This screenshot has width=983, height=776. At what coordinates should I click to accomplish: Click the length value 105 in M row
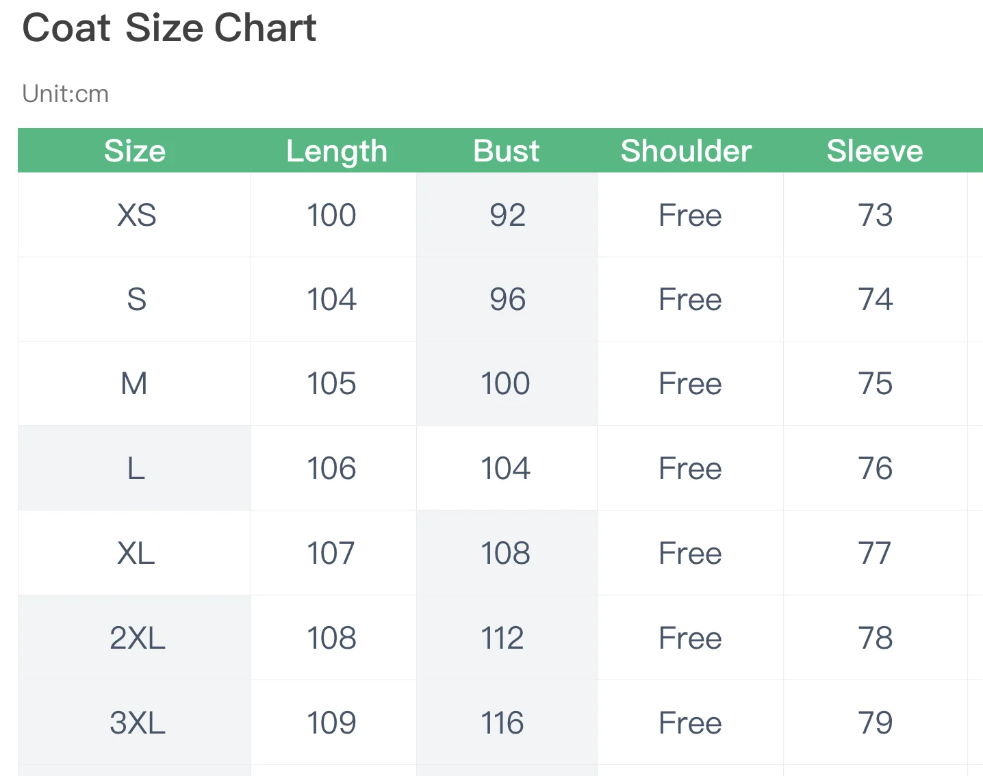pos(331,383)
